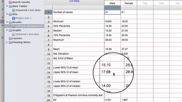This screenshot has width=182, height=102.
Task: Click the Number of values row label
Action: [63, 12]
